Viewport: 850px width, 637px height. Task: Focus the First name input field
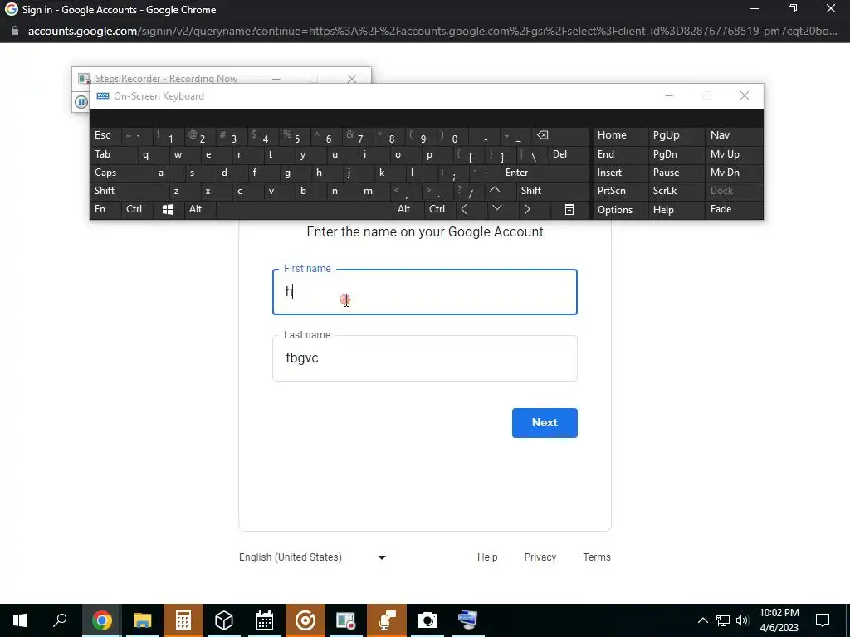tap(425, 292)
